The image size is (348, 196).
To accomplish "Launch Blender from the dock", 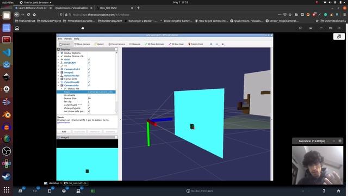I will (x=7, y=115).
